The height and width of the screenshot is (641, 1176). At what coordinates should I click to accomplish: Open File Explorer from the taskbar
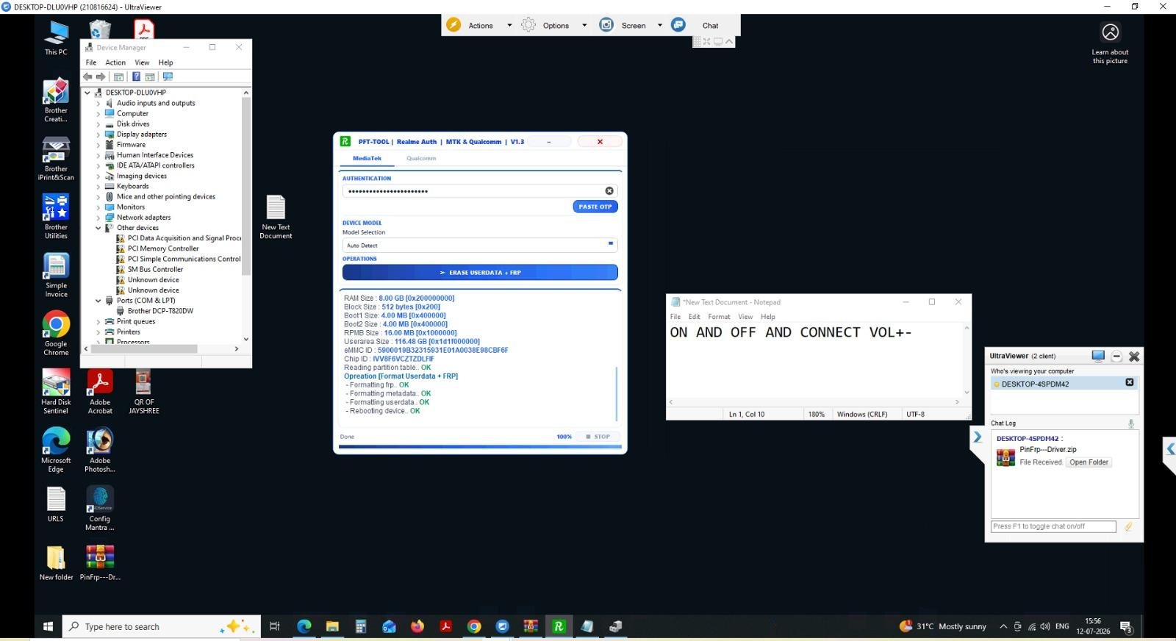[332, 626]
